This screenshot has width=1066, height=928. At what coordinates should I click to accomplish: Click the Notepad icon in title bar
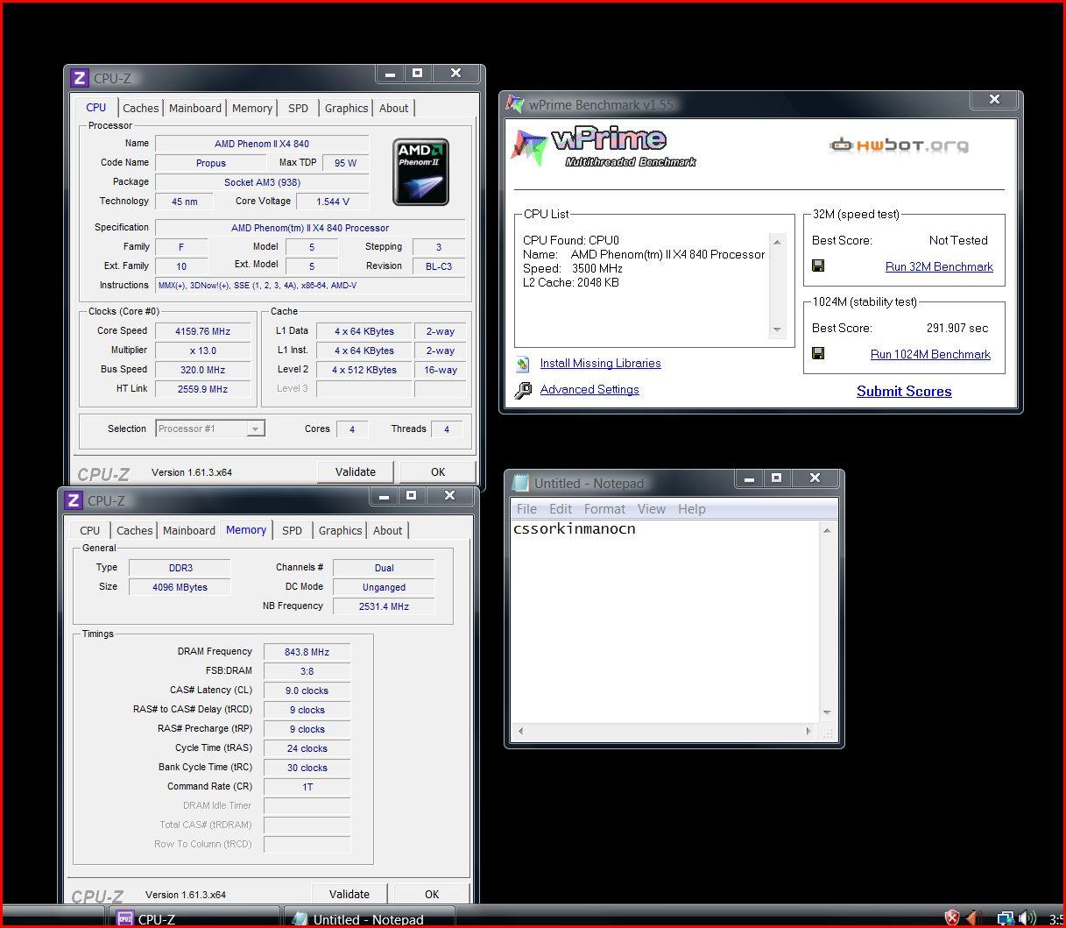pyautogui.click(x=521, y=483)
